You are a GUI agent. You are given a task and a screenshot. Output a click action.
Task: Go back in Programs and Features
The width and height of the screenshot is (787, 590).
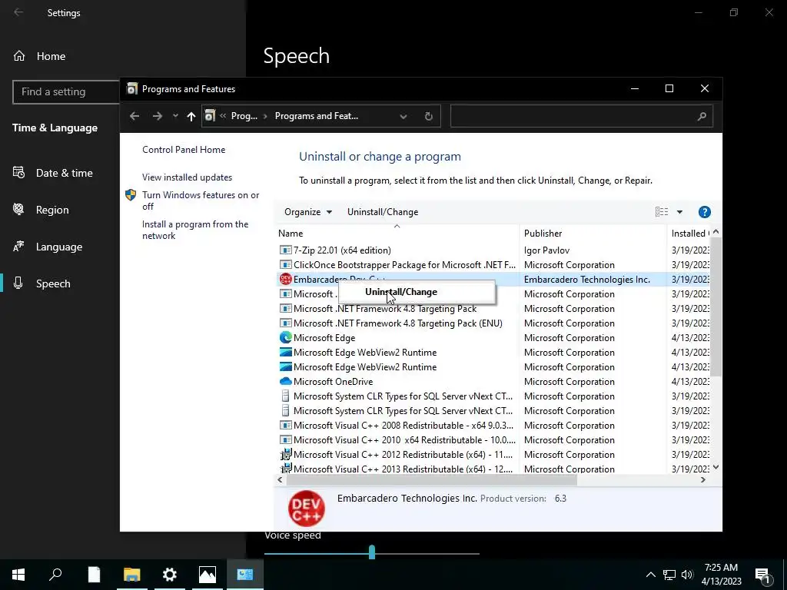pyautogui.click(x=134, y=116)
